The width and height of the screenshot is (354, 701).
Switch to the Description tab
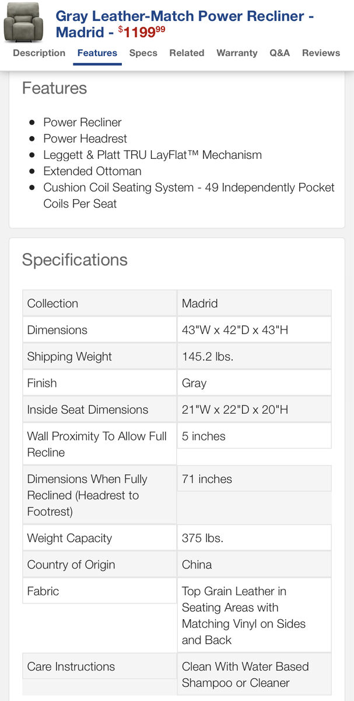[x=39, y=53]
